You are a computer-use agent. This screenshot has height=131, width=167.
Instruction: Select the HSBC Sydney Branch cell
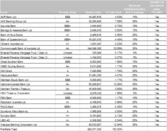pos(12,66)
